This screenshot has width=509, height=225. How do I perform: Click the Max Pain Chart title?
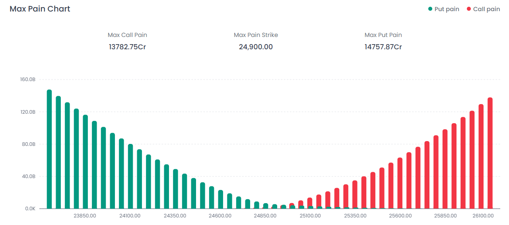[40, 9]
